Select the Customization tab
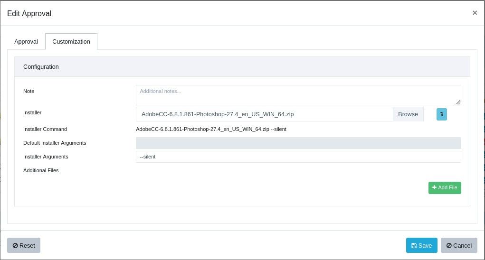485x260 pixels. (x=71, y=42)
